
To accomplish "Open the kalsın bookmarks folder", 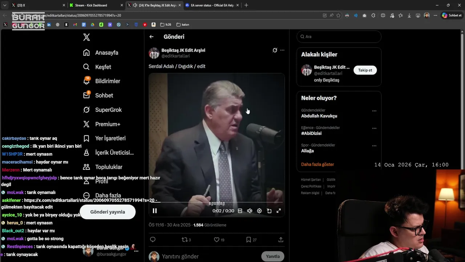I will coord(183,25).
